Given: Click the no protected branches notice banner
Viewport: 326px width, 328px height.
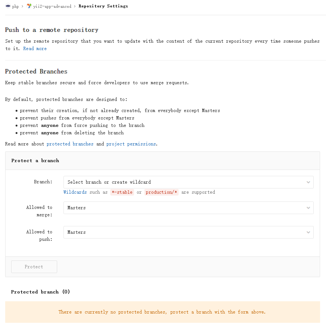Looking at the screenshot, I should click(x=162, y=312).
